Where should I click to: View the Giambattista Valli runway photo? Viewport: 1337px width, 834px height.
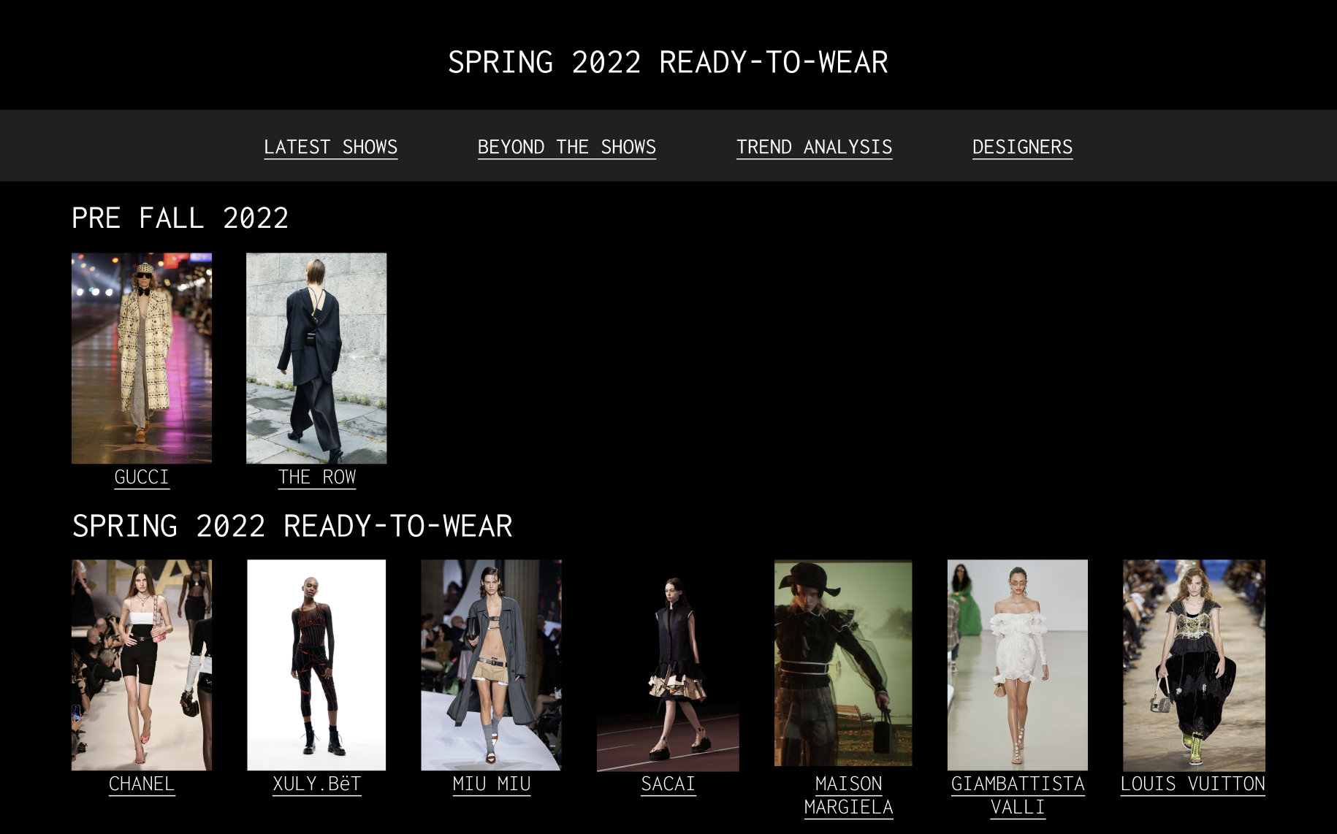pos(1018,665)
